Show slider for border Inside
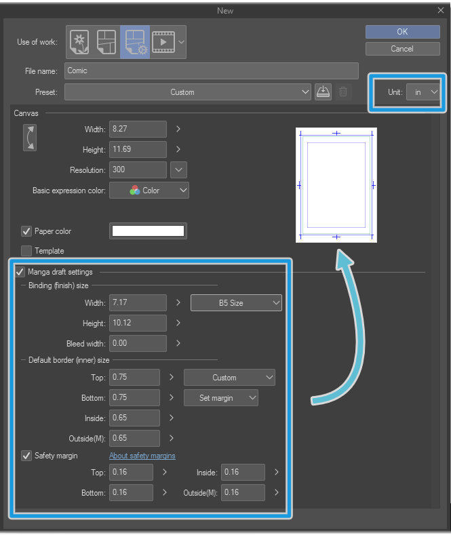The width and height of the screenshot is (451, 535). tap(172, 418)
